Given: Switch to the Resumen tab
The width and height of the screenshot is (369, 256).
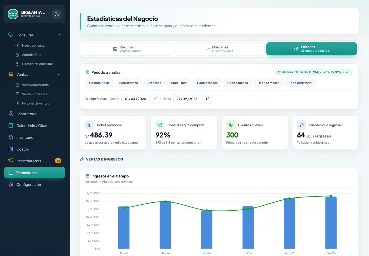Looking at the screenshot, I should tap(127, 49).
